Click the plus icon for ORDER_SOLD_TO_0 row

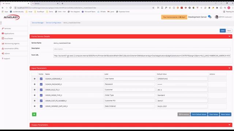pyautogui.click(x=35, y=90)
